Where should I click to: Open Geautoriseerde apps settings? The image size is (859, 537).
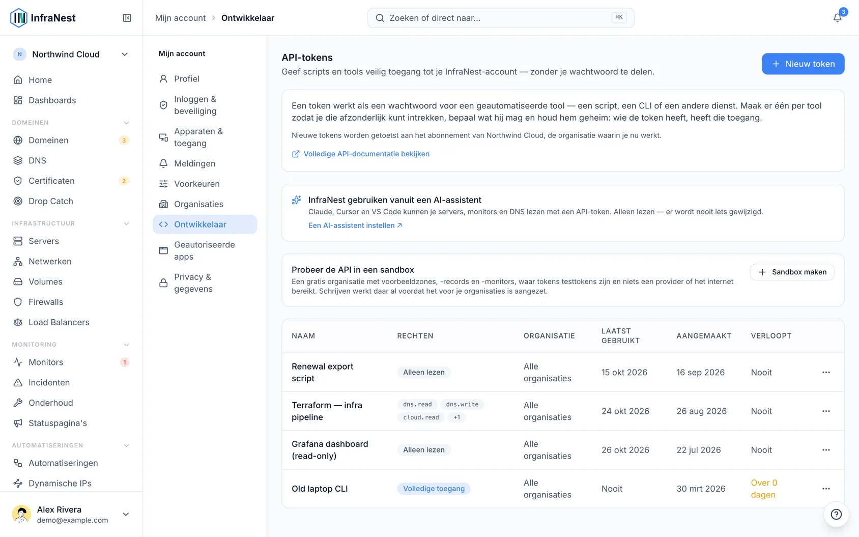pyautogui.click(x=205, y=250)
